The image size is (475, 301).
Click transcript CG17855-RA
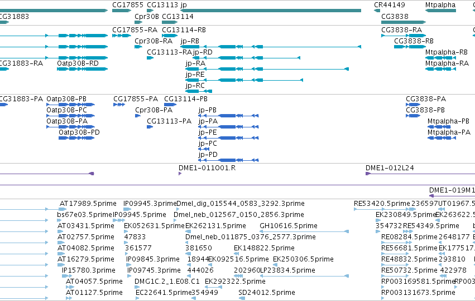(x=135, y=30)
